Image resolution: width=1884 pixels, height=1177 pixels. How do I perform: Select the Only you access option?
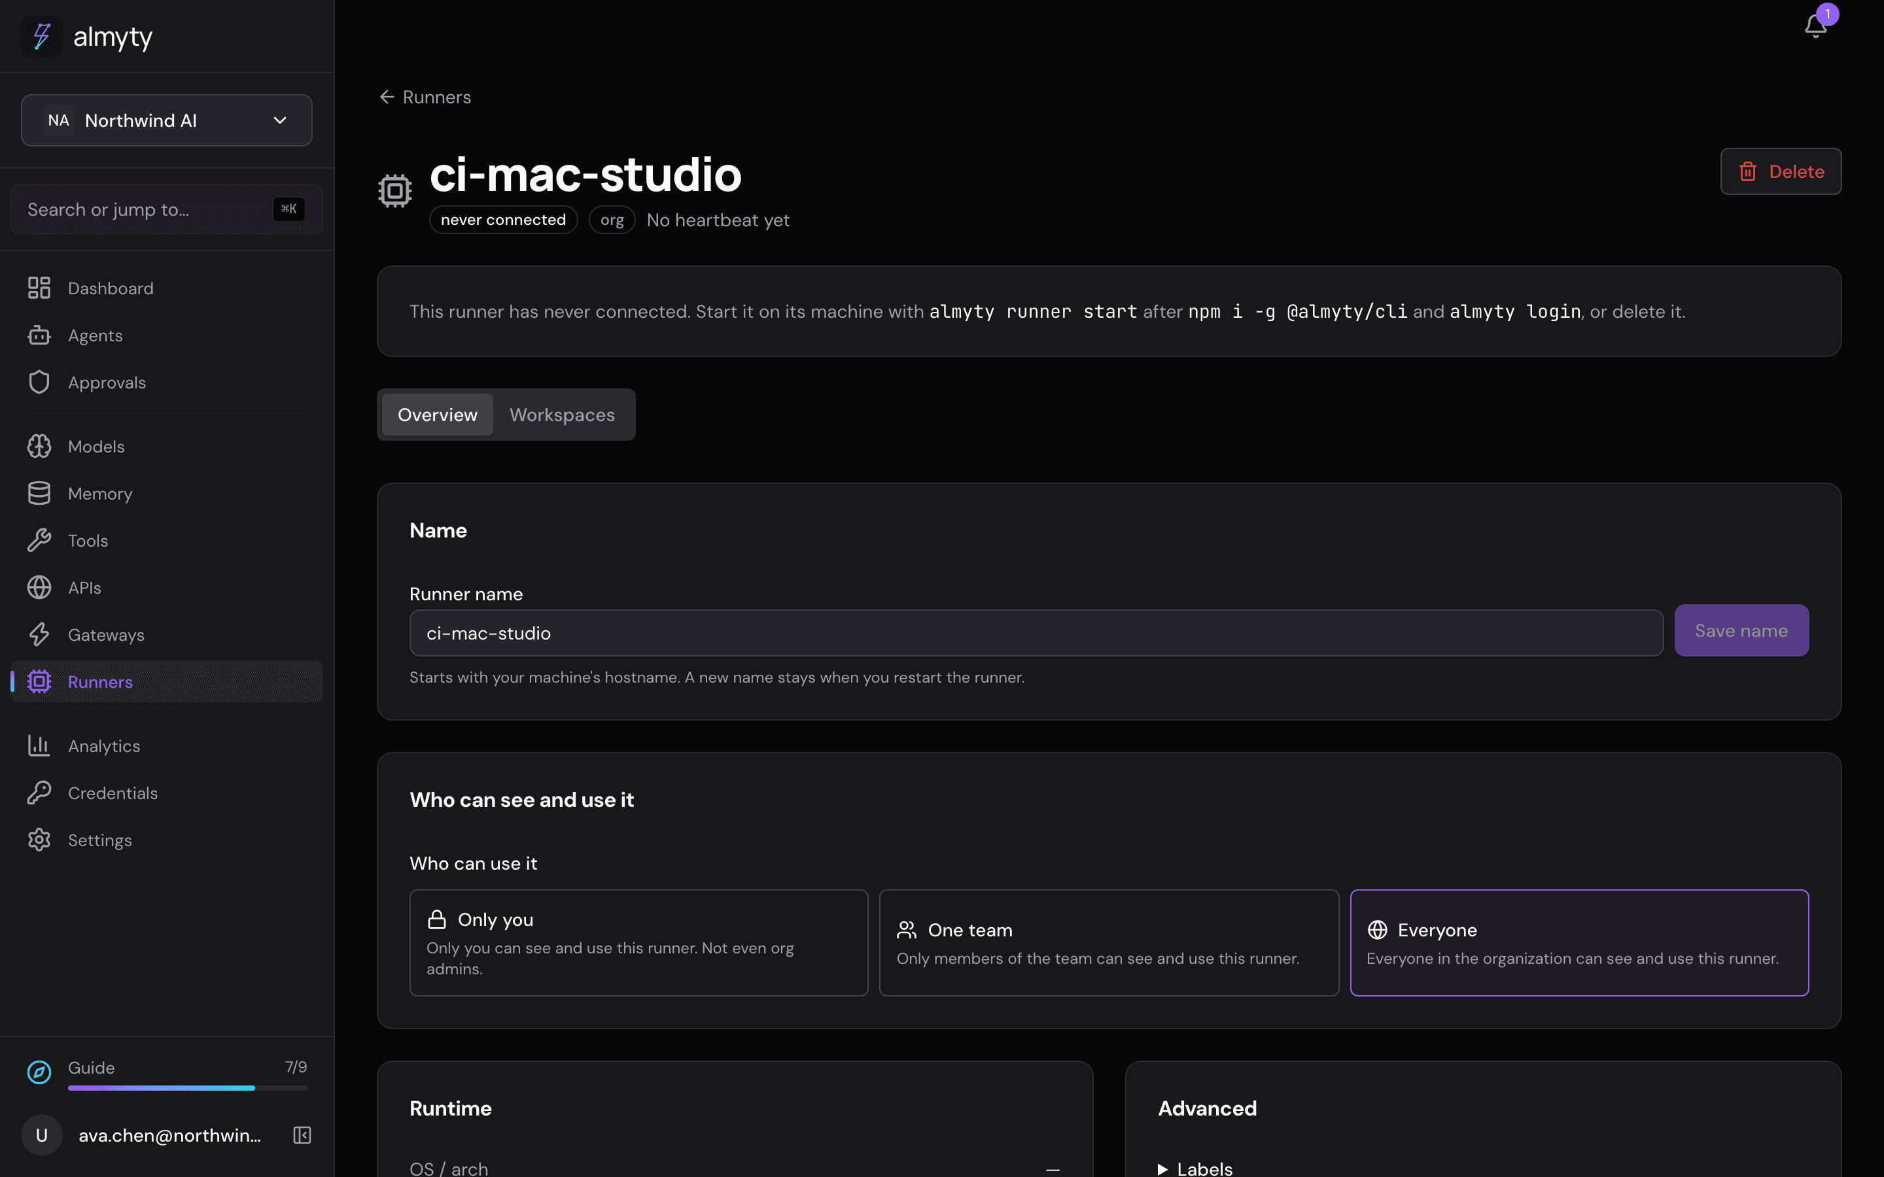click(x=638, y=943)
